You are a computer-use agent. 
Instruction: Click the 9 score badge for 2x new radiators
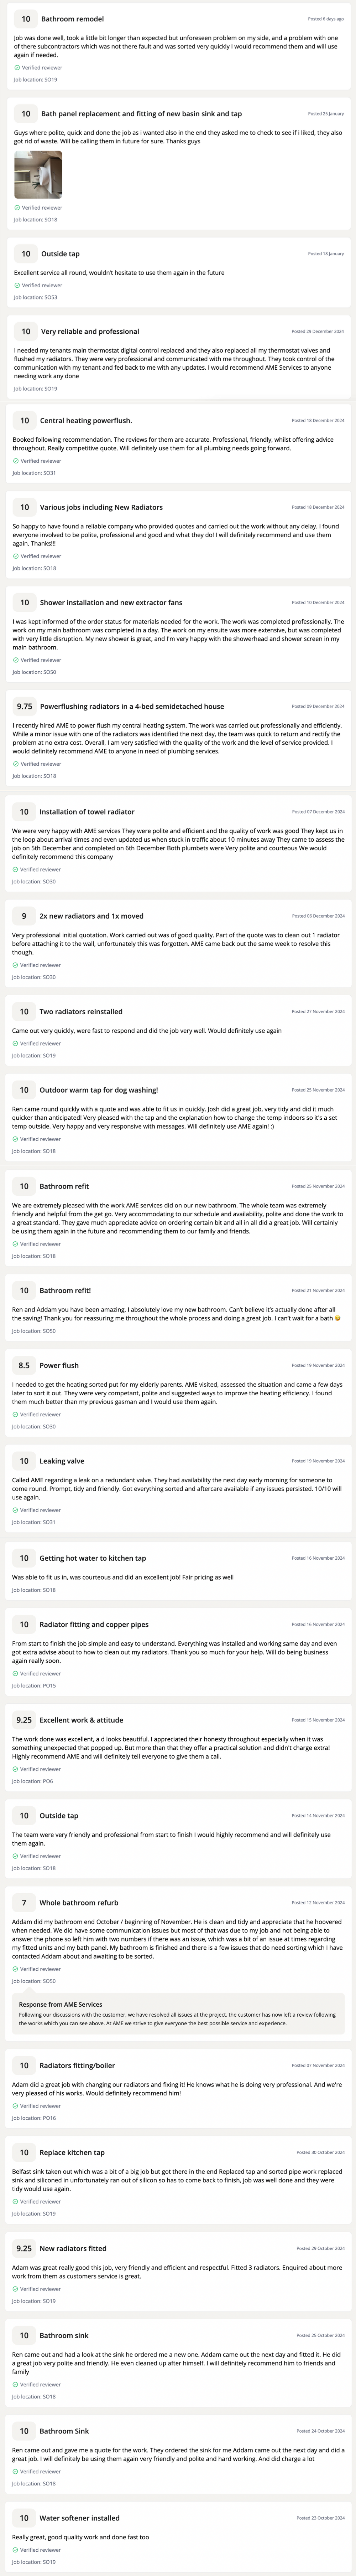coord(24,916)
